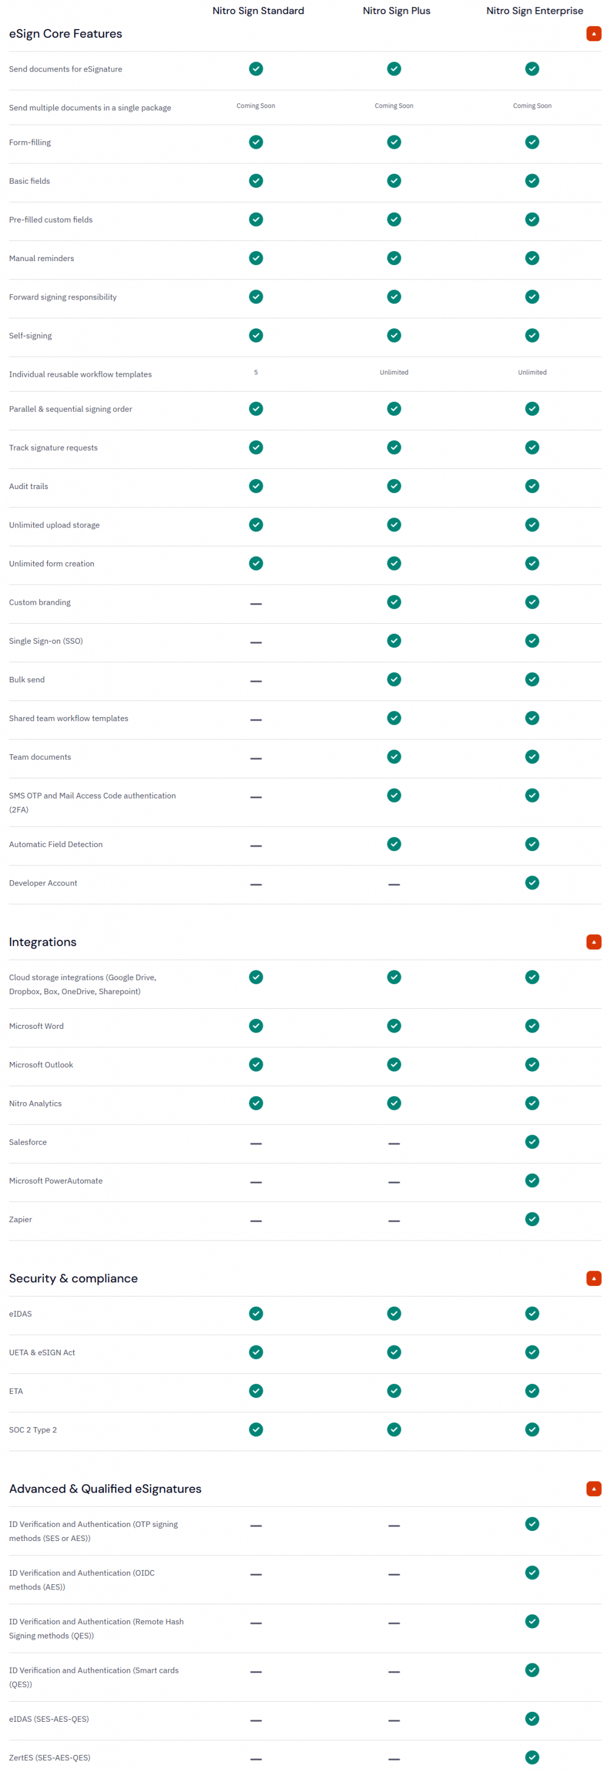Screen dimensions: 610x1772
Task: Collapse the eSign Core Features section
Action: pos(593,34)
